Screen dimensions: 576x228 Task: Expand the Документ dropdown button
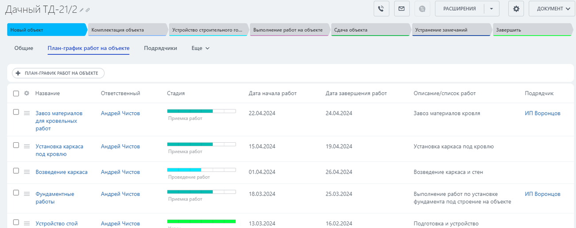click(x=551, y=9)
